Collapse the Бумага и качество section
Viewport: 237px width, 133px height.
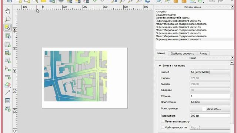160,66
